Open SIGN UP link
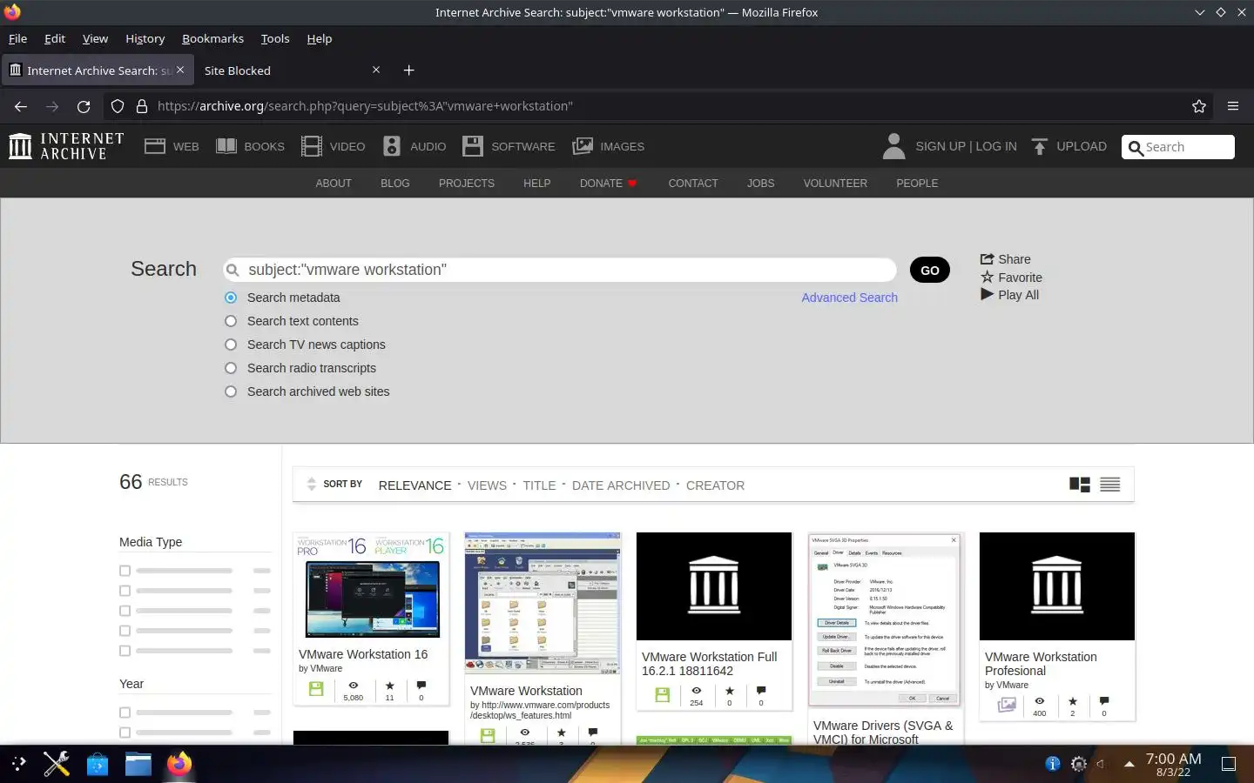This screenshot has height=783, width=1254. tap(940, 146)
